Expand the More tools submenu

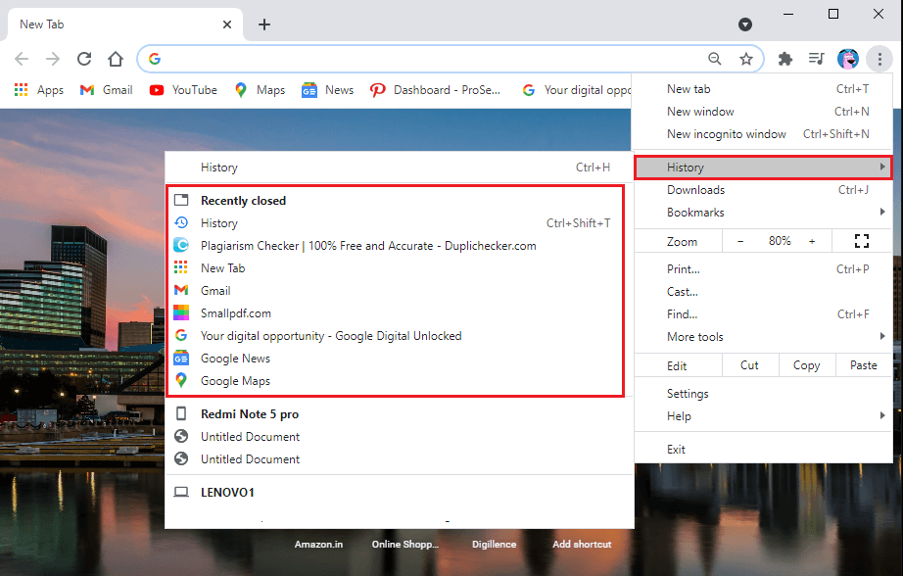tap(763, 337)
